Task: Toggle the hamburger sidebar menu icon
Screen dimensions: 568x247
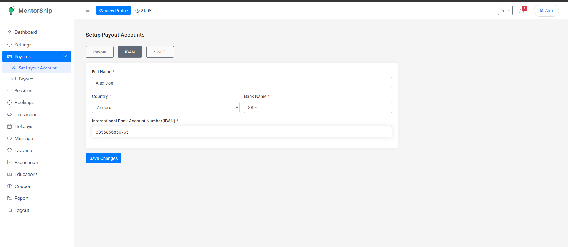Action: pos(88,10)
